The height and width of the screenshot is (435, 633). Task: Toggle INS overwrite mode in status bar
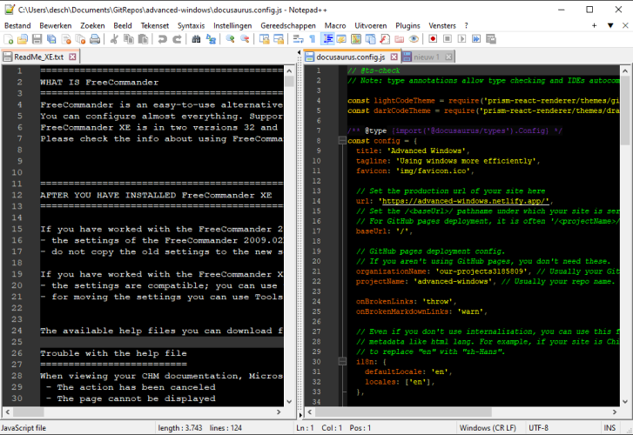(610, 428)
